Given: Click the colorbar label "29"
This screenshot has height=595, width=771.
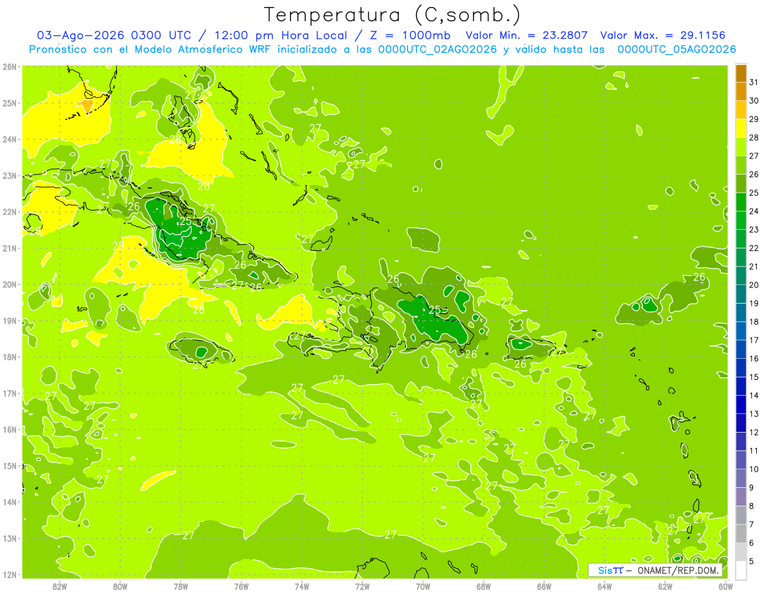Looking at the screenshot, I should pos(754,119).
